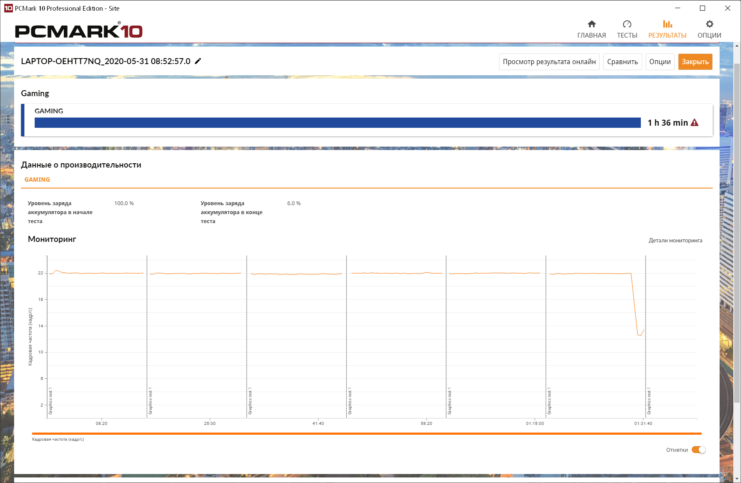Click the blue GAMING battery result bar
Screen dimensions: 741x483
[338, 123]
